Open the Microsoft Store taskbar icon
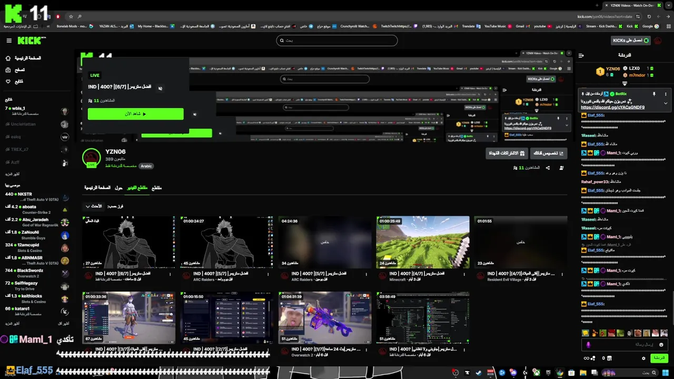This screenshot has height=379, width=674. pos(571,373)
